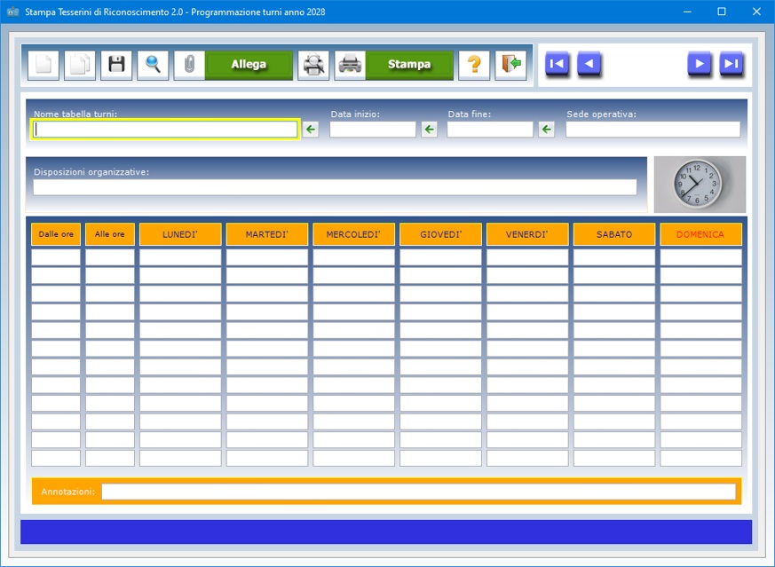Click the green arrow beside Data inizio

pos(429,130)
